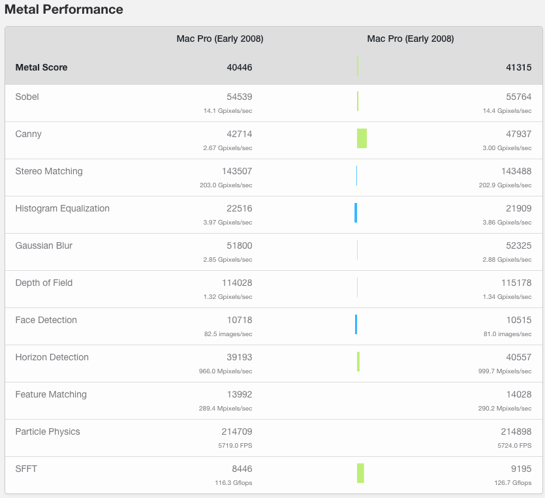This screenshot has width=545, height=498.
Task: Select the Horizon Detection row label
Action: coord(52,357)
